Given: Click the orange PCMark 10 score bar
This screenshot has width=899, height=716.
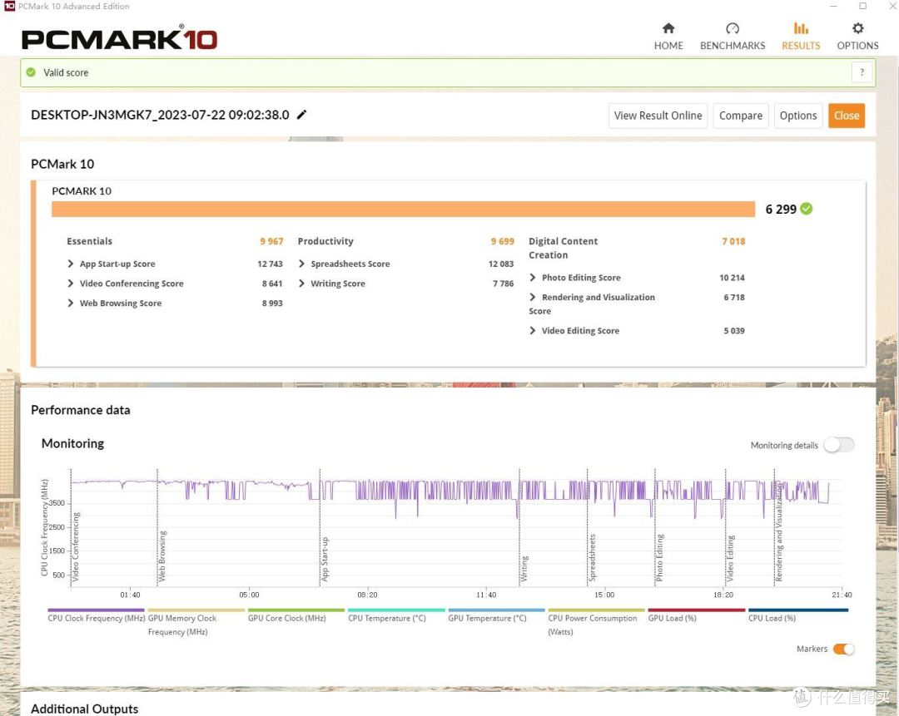Looking at the screenshot, I should click(x=403, y=209).
